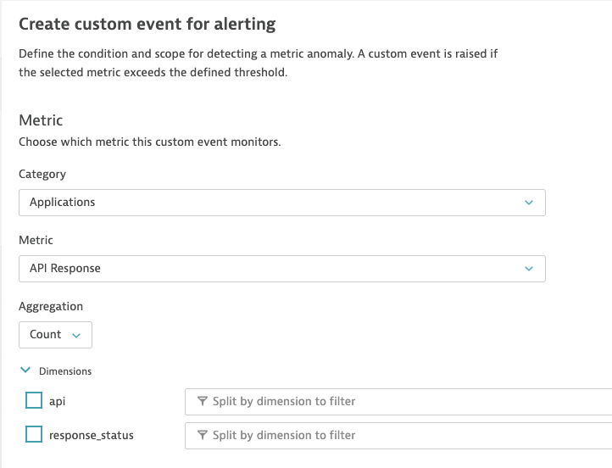Image resolution: width=612 pixels, height=468 pixels.
Task: Focus the response_status dimension filter field
Action: click(x=398, y=436)
